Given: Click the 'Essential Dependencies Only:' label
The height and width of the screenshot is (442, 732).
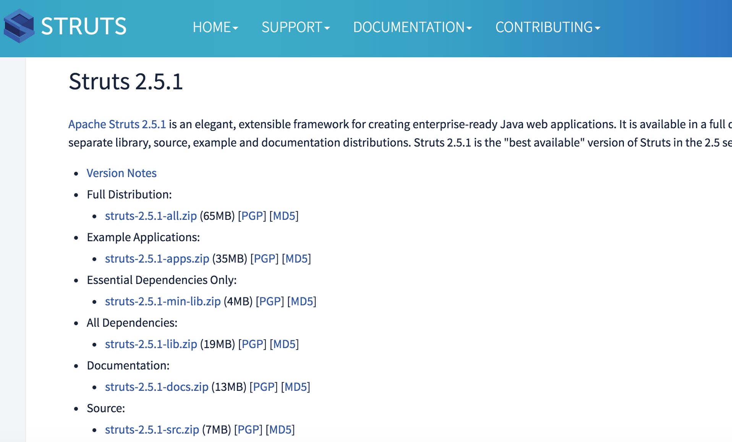Looking at the screenshot, I should [162, 280].
